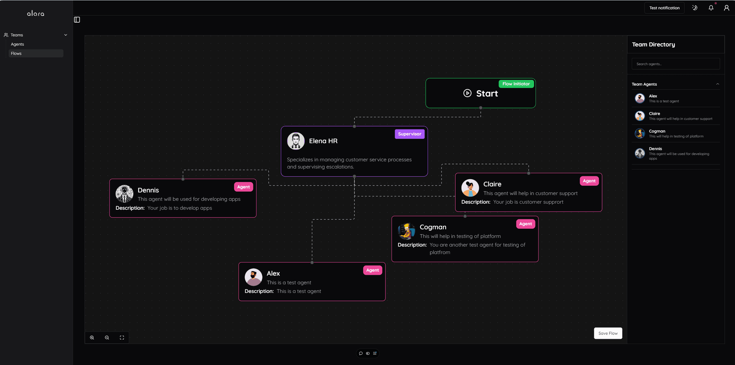Click the fit view fullscreen icon
Viewport: 735px width, 365px height.
tap(122, 338)
